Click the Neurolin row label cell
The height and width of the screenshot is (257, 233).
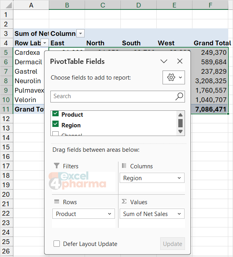tap(29, 81)
